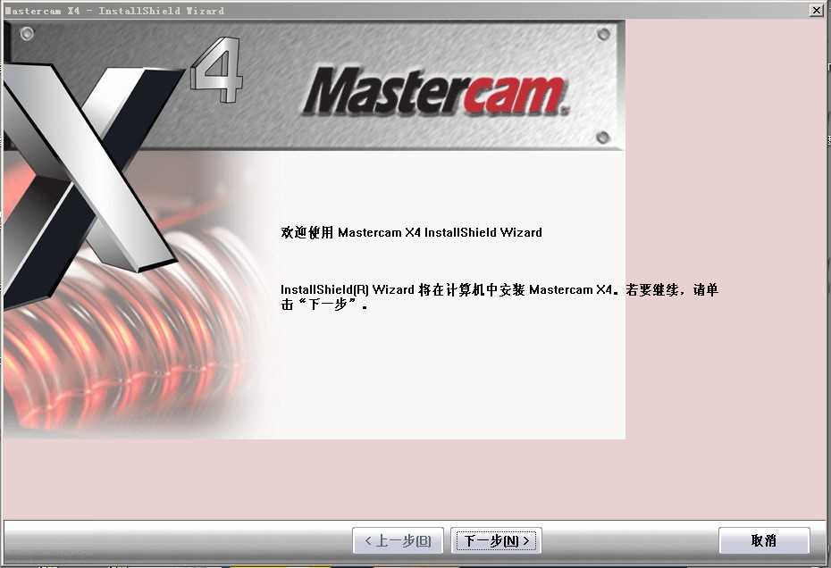Click the welcome text 欢迎使用 Mastercam X4 InstallShield Wizard
The width and height of the screenshot is (831, 568).
411,232
